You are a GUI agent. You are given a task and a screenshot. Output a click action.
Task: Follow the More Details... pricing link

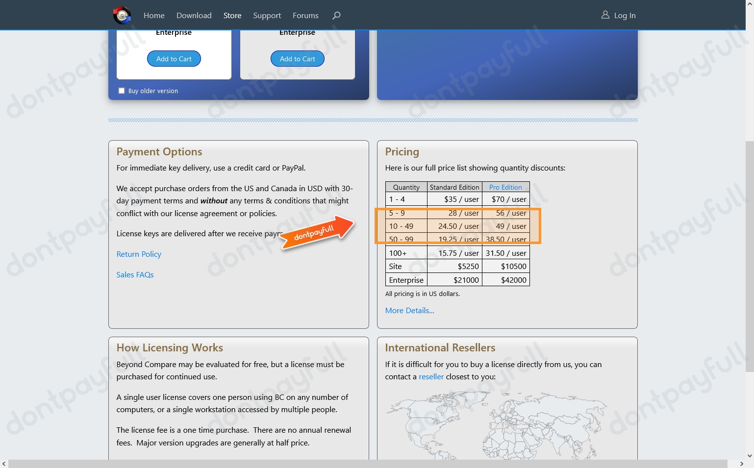click(x=409, y=310)
